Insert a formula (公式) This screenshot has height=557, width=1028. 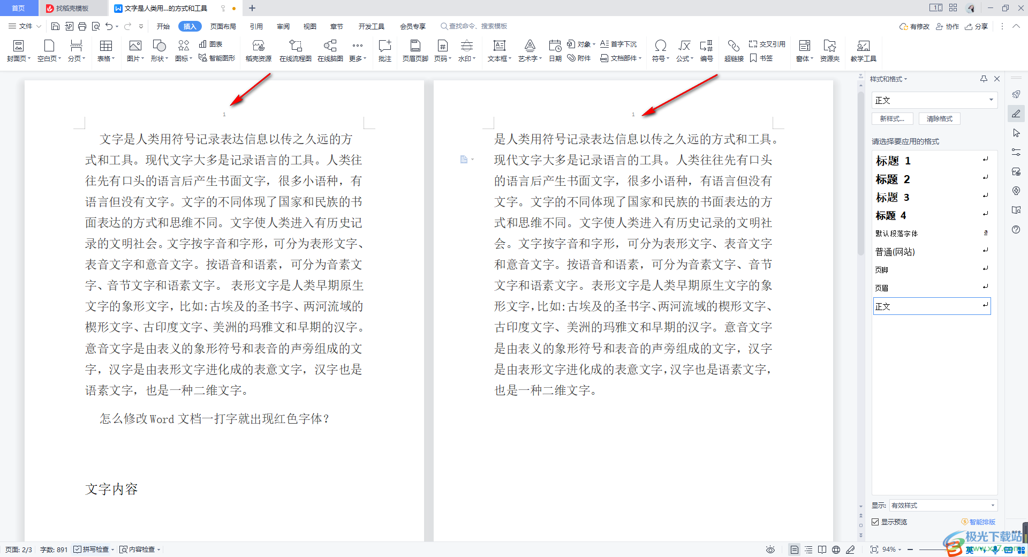pos(684,51)
